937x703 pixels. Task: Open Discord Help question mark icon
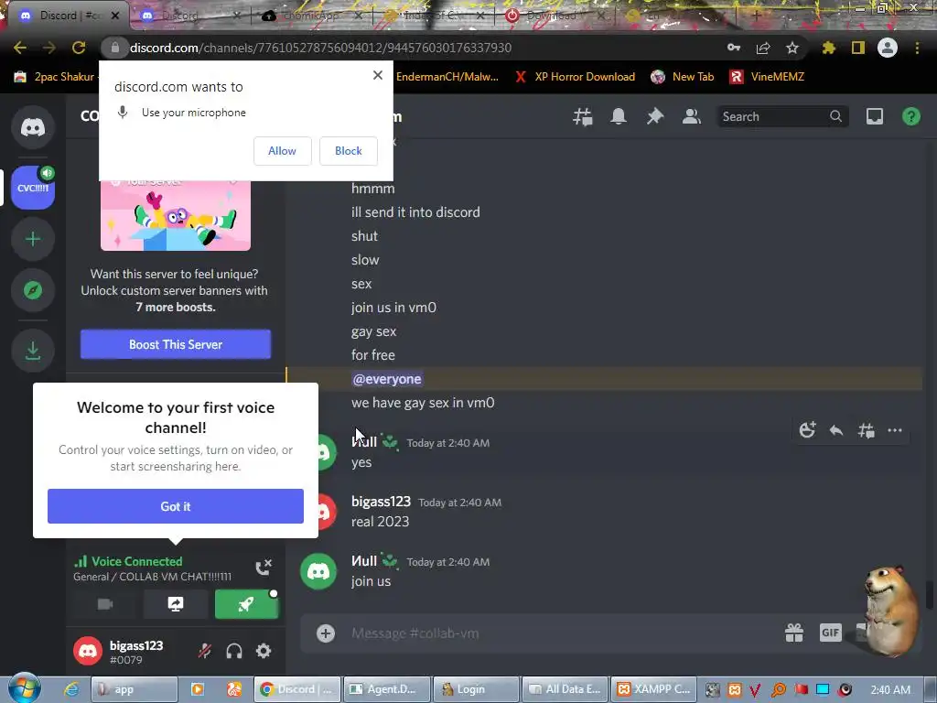(x=910, y=116)
